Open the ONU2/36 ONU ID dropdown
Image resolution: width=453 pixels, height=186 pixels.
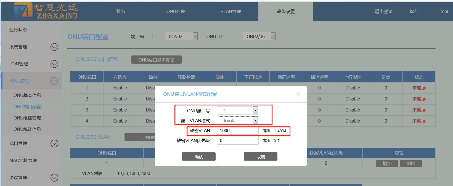(x=273, y=36)
